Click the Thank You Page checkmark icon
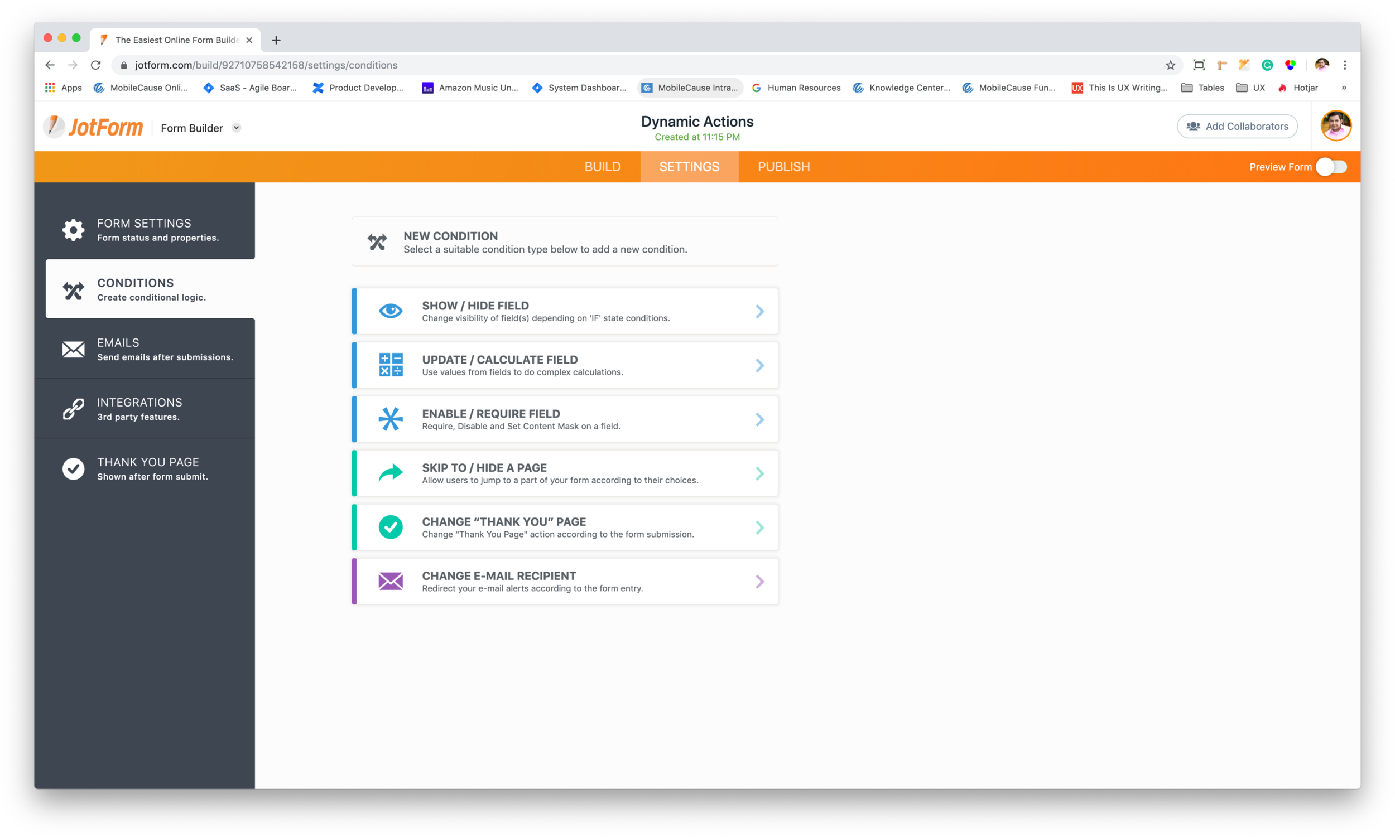This screenshot has width=1395, height=837. 73,469
